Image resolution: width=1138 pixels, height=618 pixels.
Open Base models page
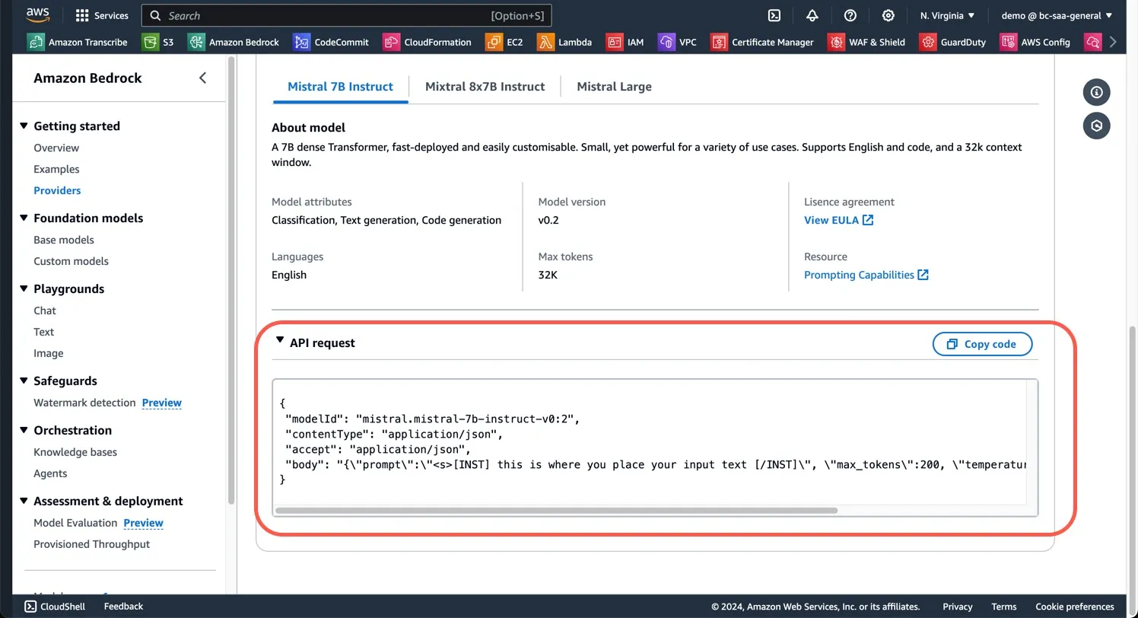(x=64, y=240)
